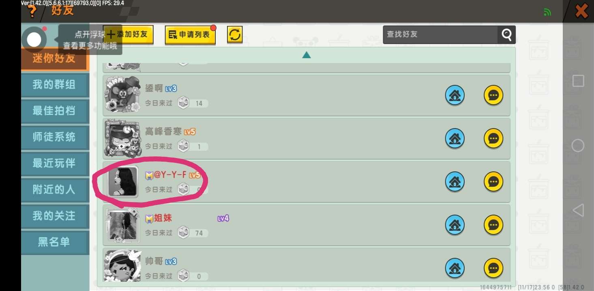Image resolution: width=594 pixels, height=291 pixels.
Task: Click the yellow refresh friend list icon
Action: click(234, 35)
